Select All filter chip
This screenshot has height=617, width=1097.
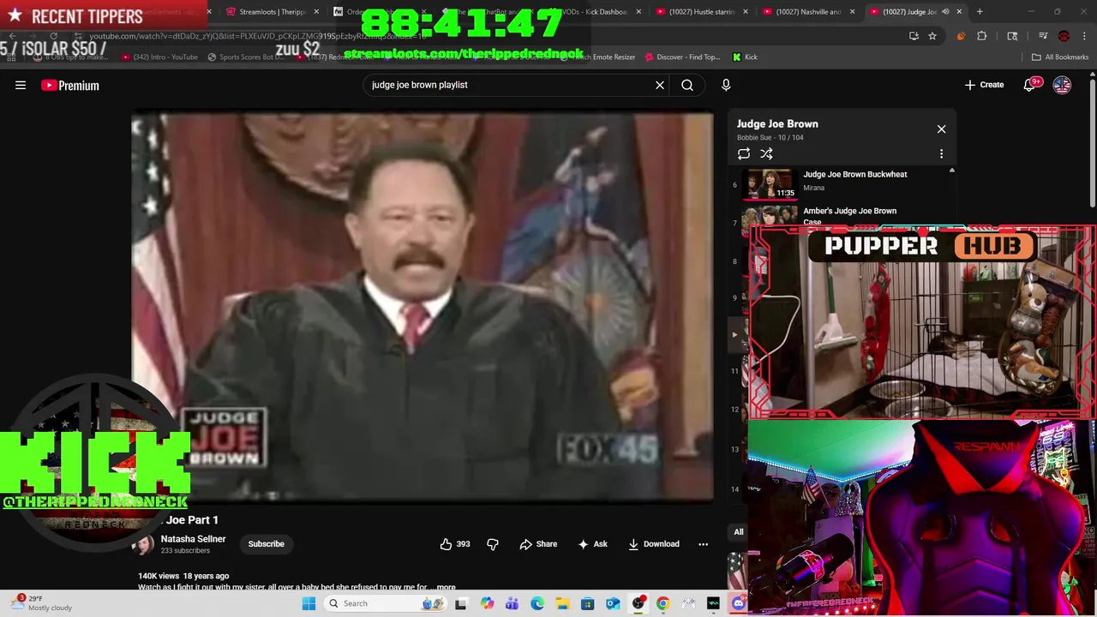pos(738,532)
